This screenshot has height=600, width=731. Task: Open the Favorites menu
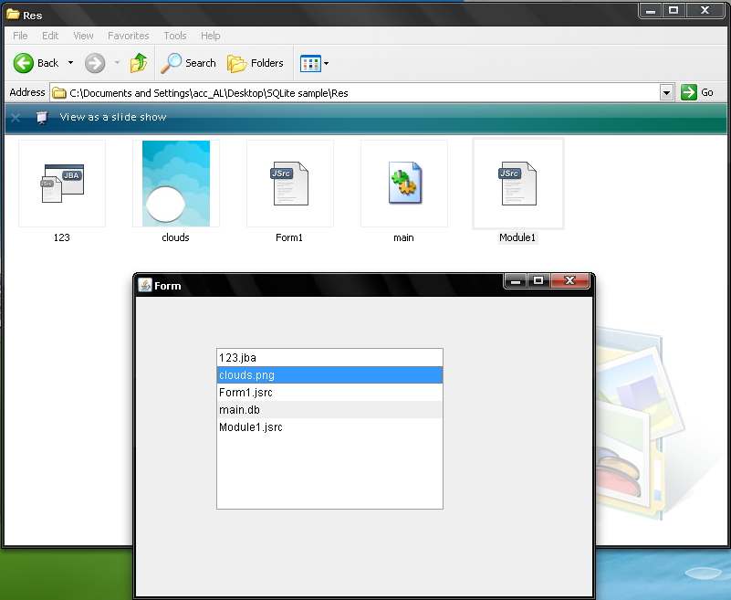tap(128, 36)
